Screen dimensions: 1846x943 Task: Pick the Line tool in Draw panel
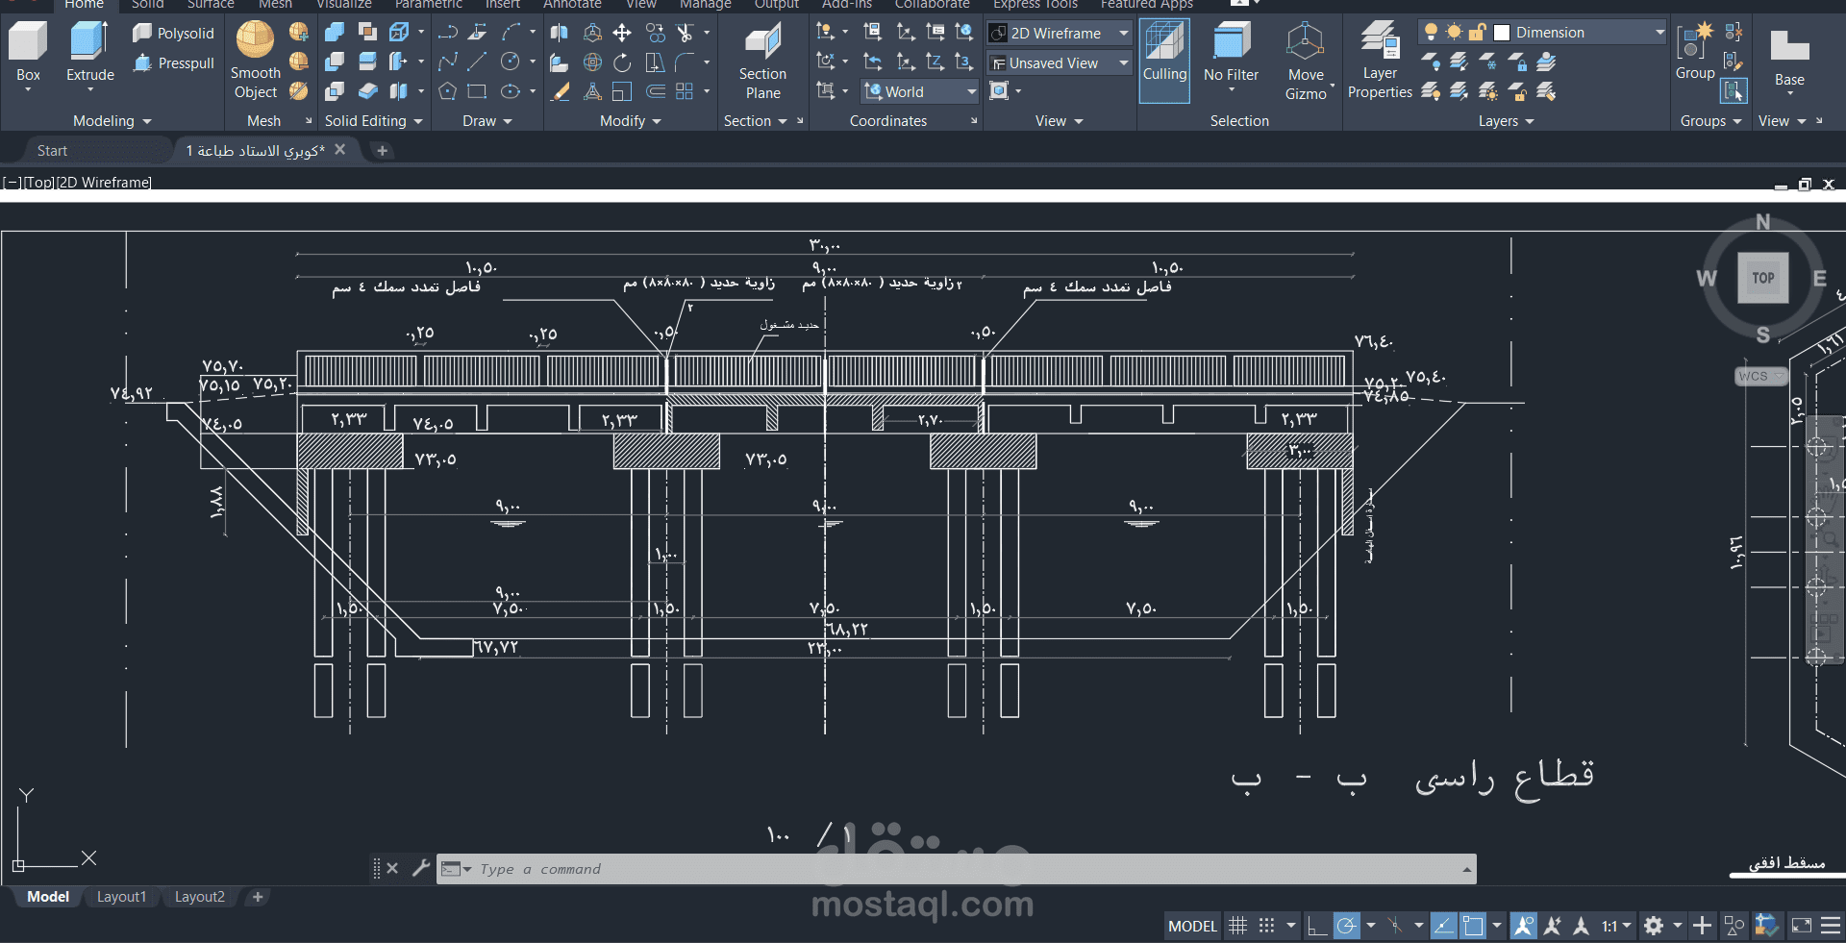coord(477,62)
